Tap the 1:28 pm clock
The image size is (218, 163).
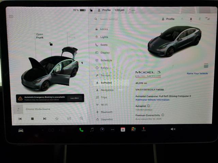tap(120, 10)
